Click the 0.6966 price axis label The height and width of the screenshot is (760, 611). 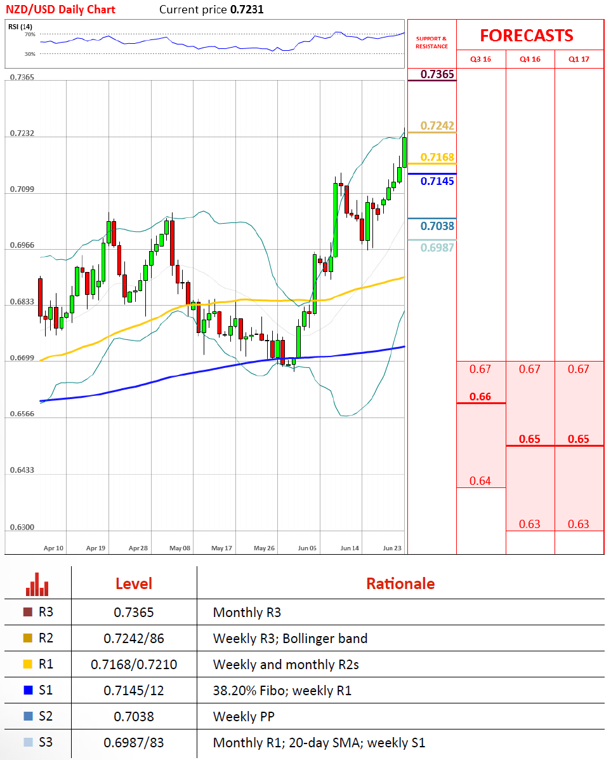coord(22,245)
